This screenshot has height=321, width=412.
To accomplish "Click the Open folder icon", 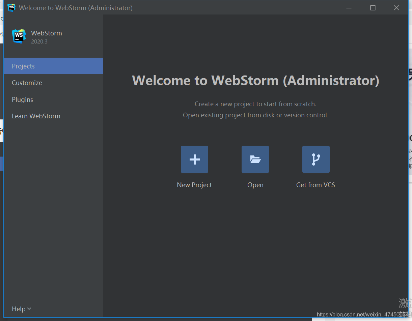I will click(255, 159).
